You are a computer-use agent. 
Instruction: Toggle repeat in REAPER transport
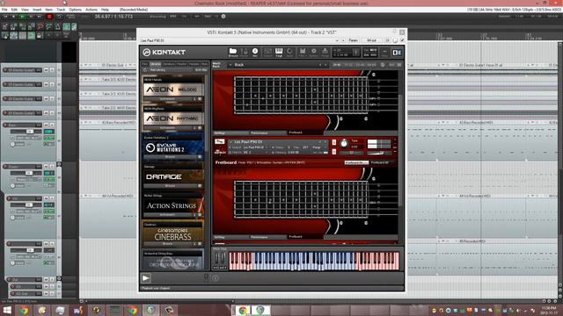(x=59, y=17)
